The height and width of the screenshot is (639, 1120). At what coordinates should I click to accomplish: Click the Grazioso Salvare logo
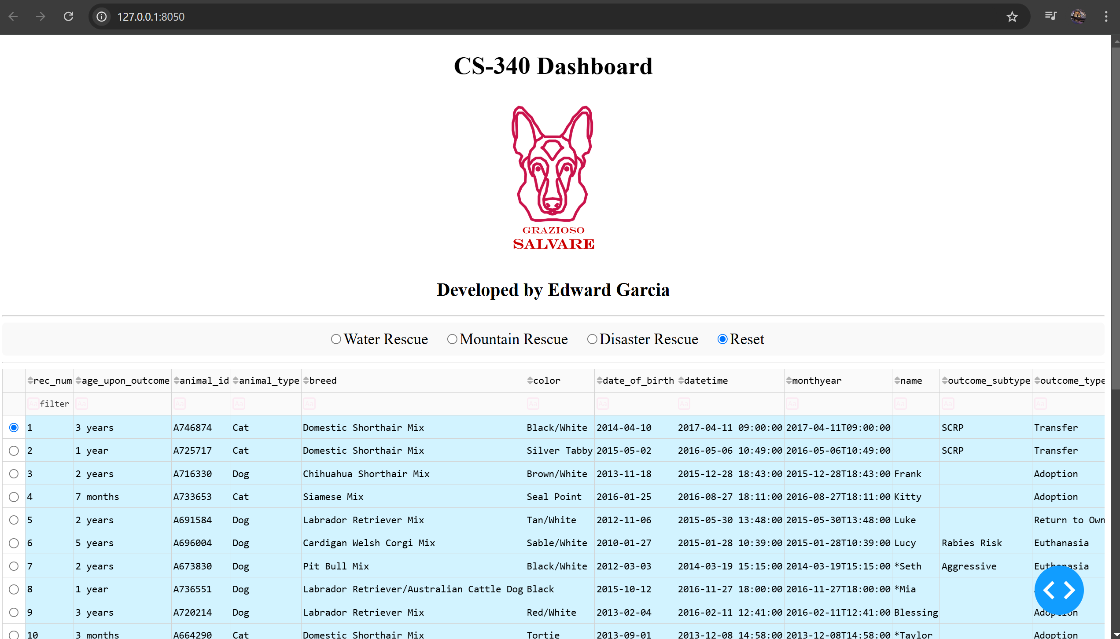click(x=553, y=178)
